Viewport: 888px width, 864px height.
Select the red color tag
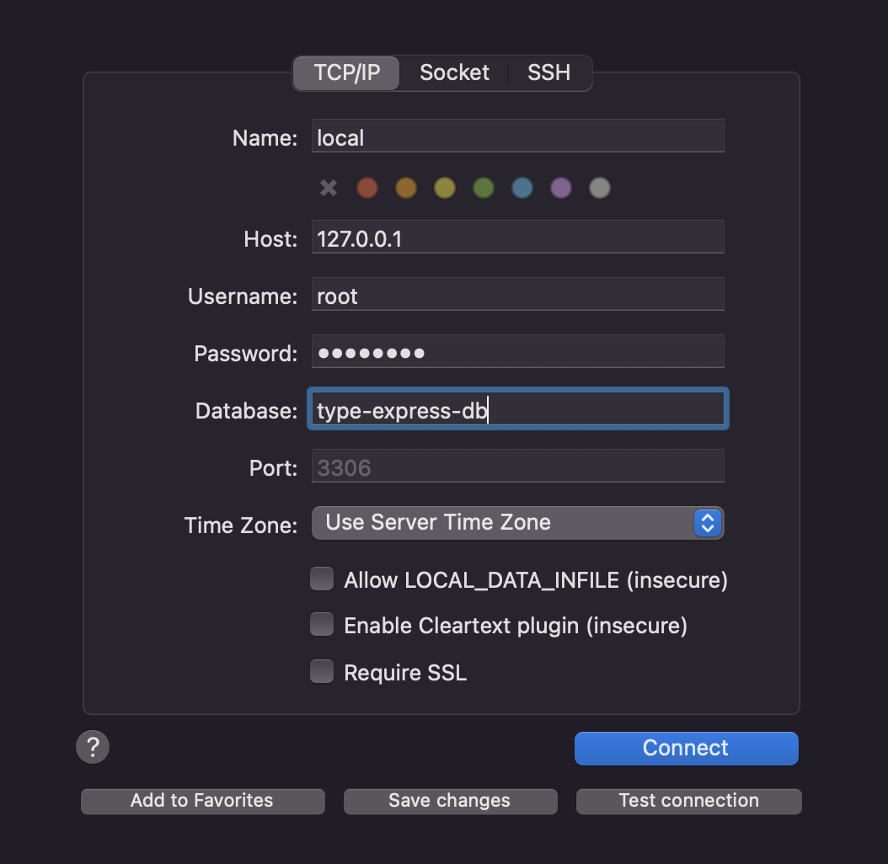tap(367, 188)
